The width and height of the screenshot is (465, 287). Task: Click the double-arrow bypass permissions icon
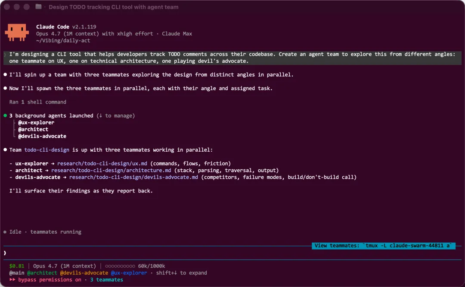(12, 280)
